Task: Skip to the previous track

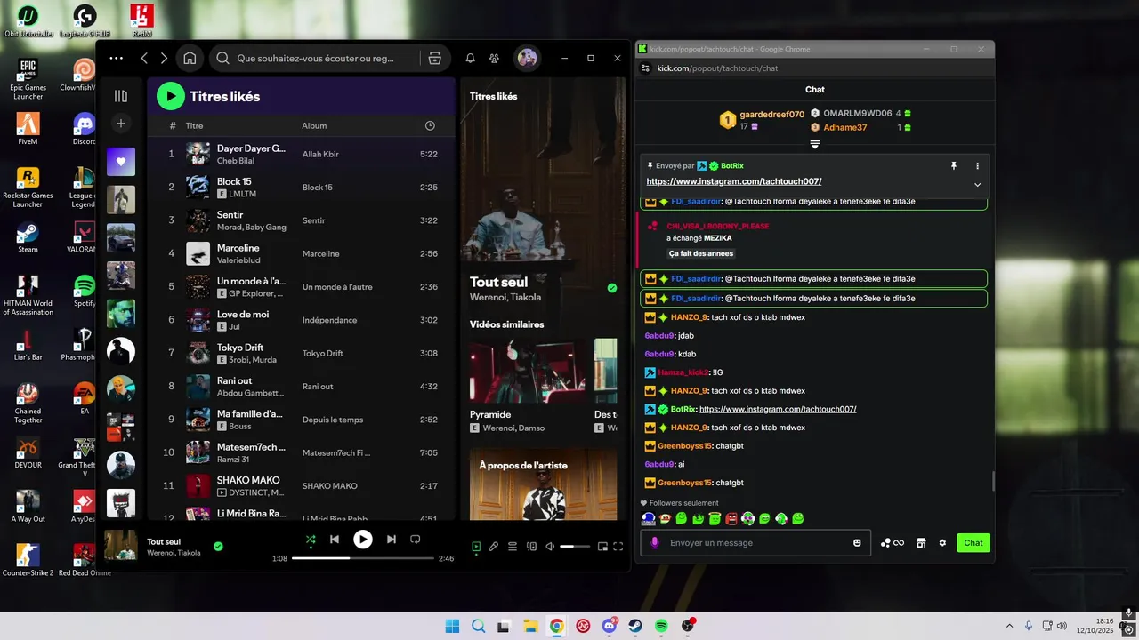Action: pyautogui.click(x=335, y=539)
